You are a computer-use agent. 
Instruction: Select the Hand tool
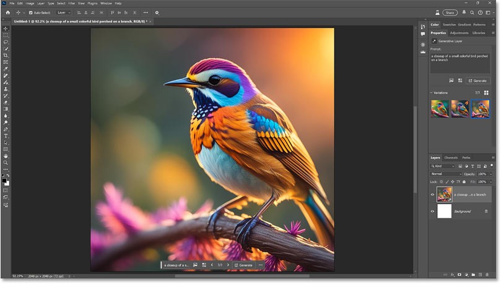point(6,156)
